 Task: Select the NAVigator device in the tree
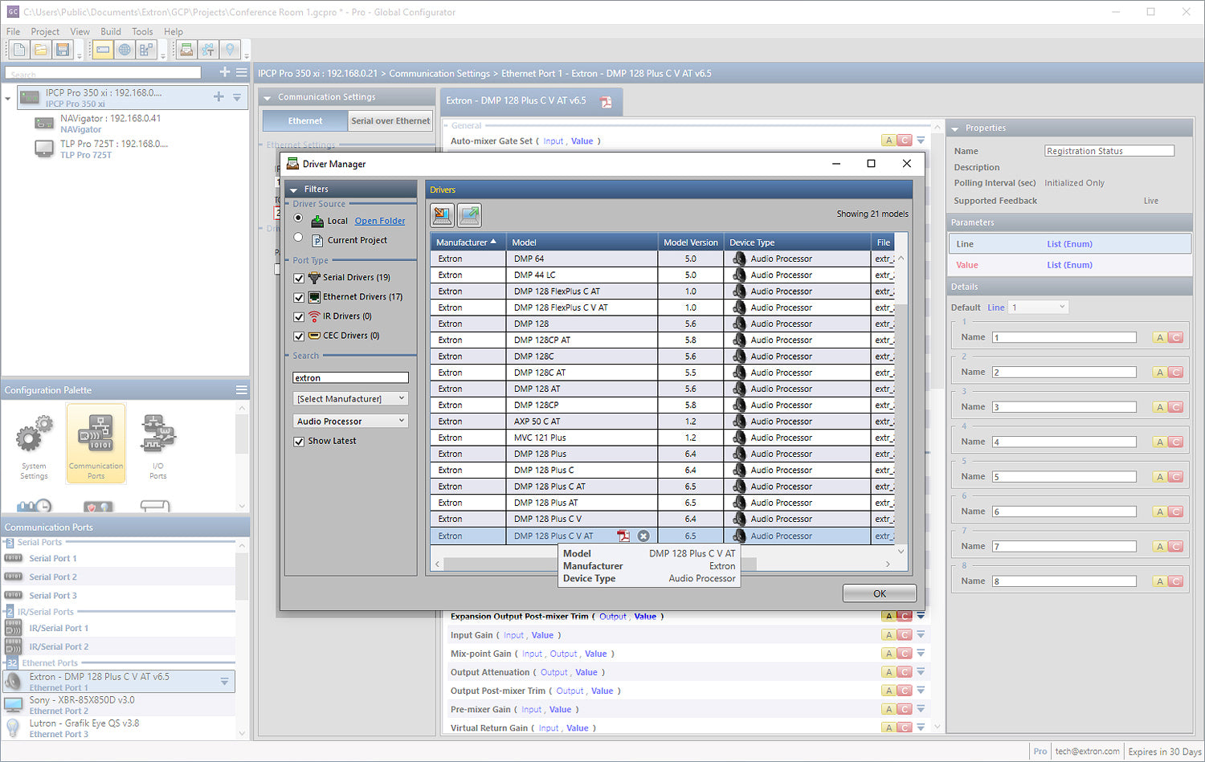[x=110, y=123]
